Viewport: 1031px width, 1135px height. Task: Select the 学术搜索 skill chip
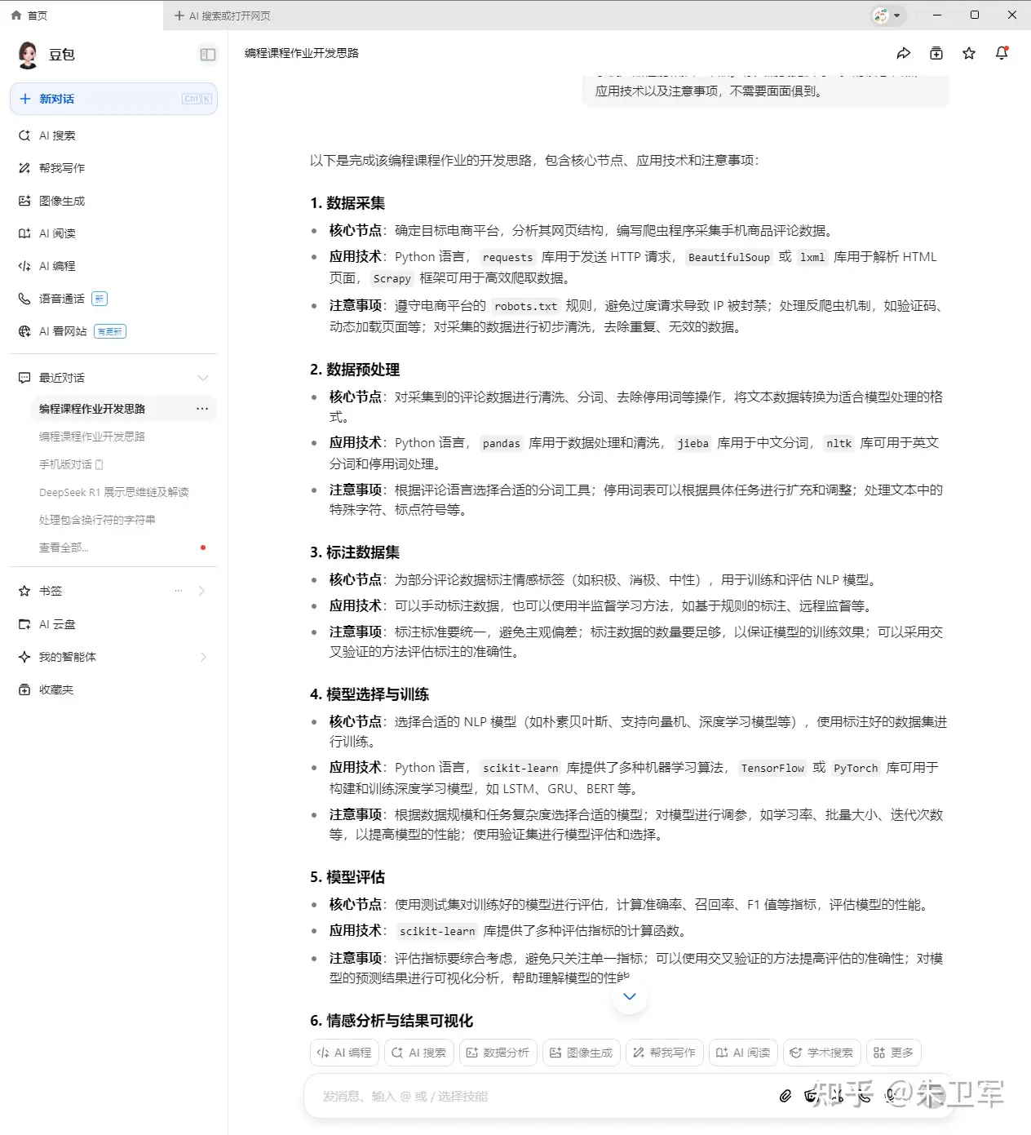click(822, 1053)
